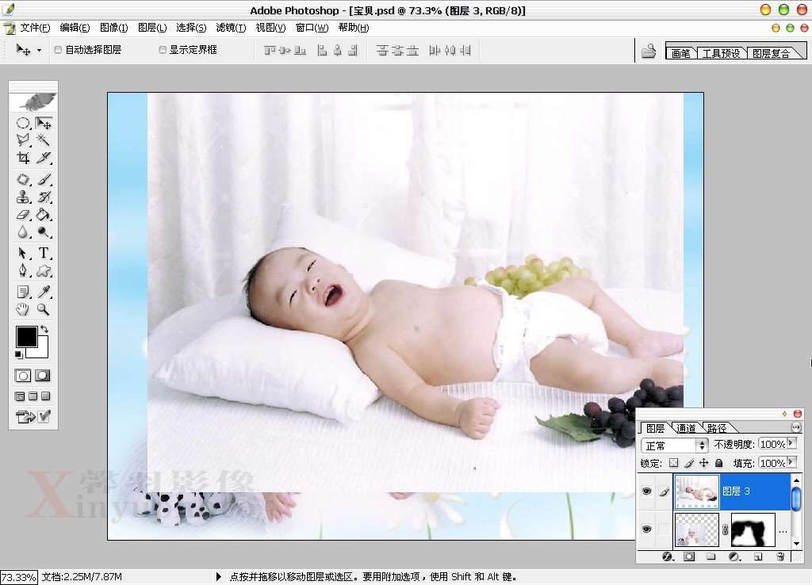Switch to Standard edit mode
812x585 pixels.
click(x=23, y=376)
